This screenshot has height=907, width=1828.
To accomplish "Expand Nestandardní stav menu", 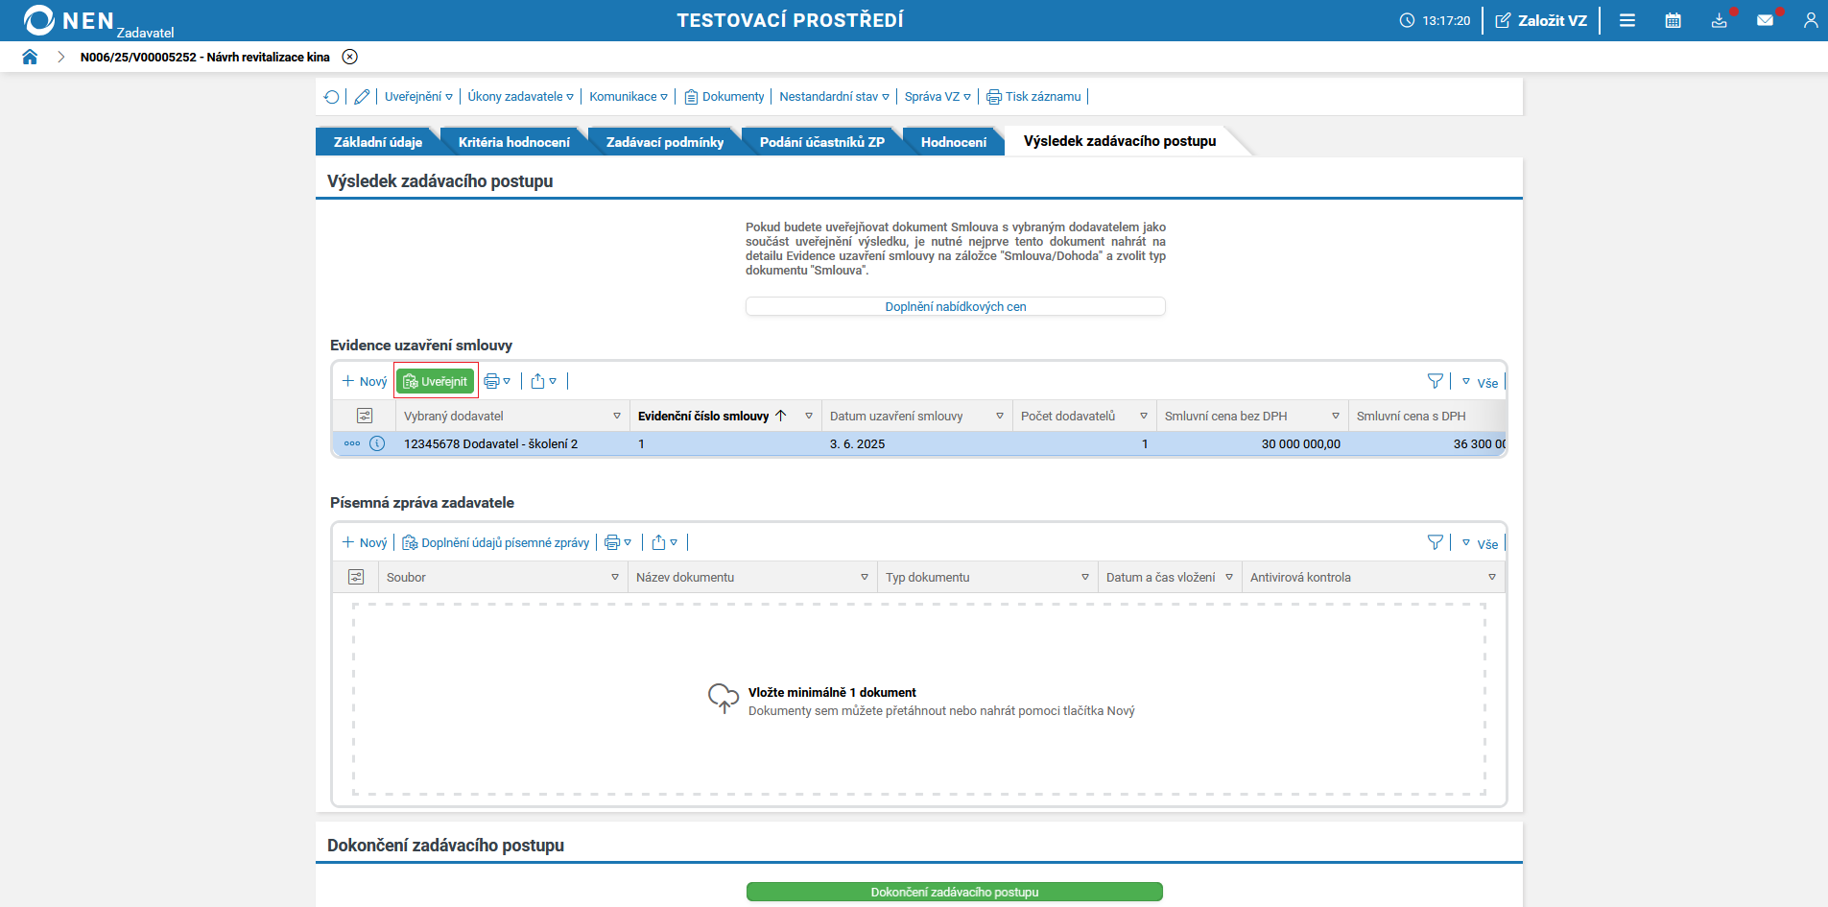I will 835,97.
